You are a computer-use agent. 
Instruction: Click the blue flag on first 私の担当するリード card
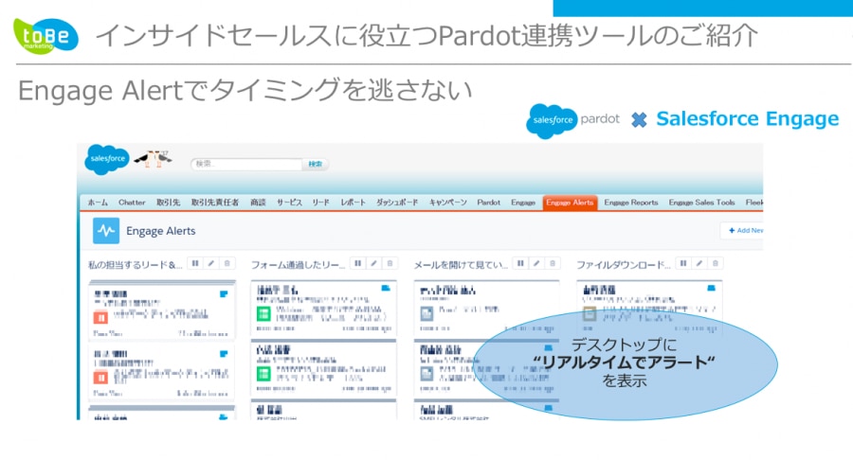click(224, 293)
